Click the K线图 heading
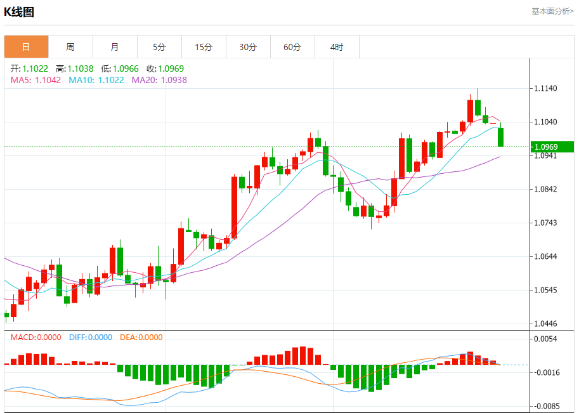The image size is (579, 413). [x=20, y=11]
